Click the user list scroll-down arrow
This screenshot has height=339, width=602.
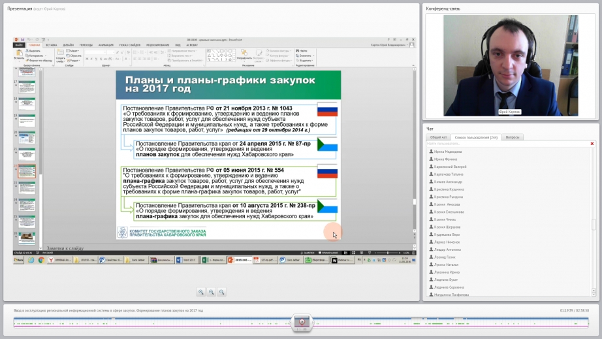594,294
